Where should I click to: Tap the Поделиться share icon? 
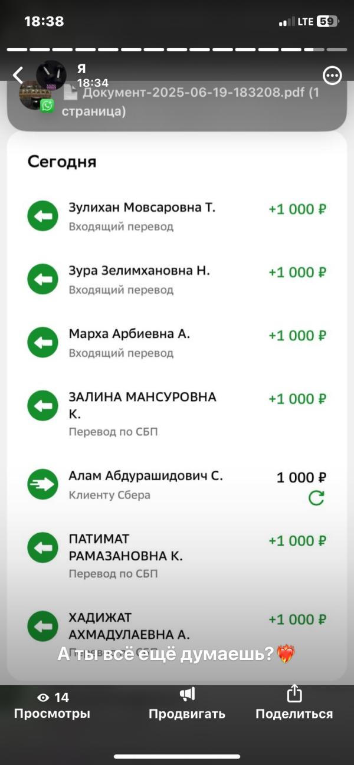pos(294,694)
